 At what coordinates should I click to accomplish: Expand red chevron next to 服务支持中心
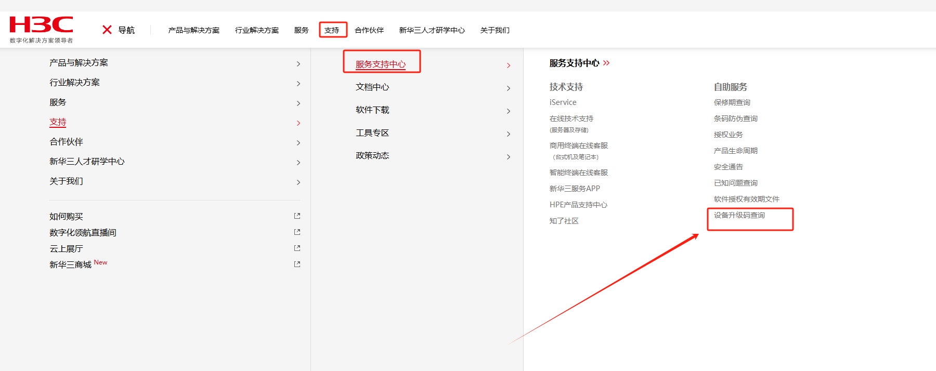[509, 65]
